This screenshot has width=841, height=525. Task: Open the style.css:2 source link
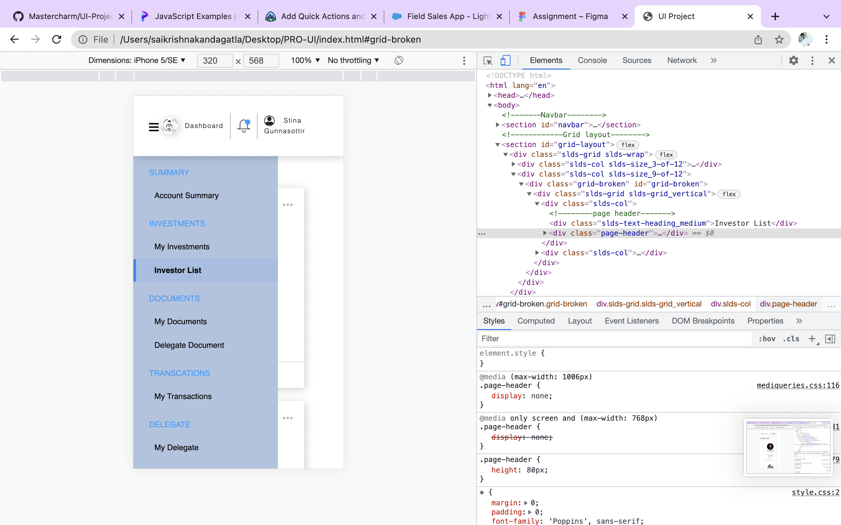815,493
